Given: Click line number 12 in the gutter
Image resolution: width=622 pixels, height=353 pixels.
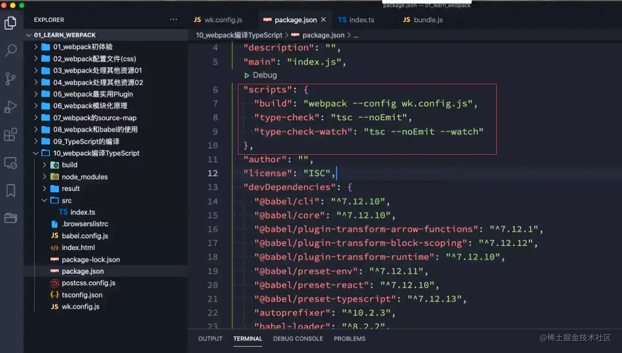Looking at the screenshot, I should tap(213, 173).
